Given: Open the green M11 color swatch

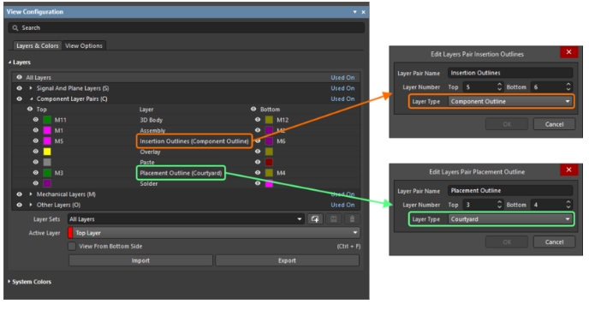Looking at the screenshot, I should [x=47, y=120].
